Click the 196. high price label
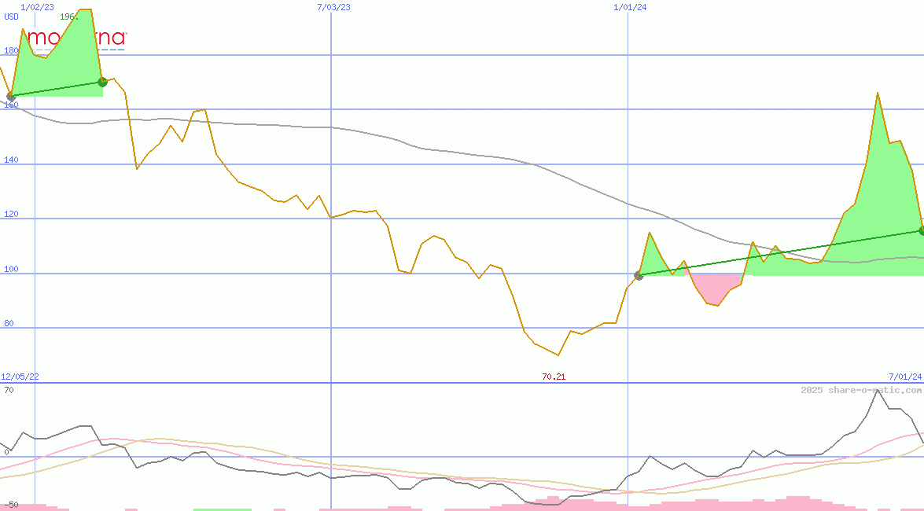Viewport: 924px width, 511px height. (x=68, y=17)
